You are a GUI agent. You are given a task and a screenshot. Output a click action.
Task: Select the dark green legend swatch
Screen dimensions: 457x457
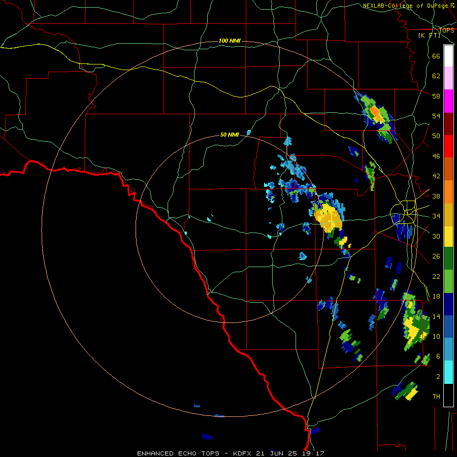[x=448, y=258]
